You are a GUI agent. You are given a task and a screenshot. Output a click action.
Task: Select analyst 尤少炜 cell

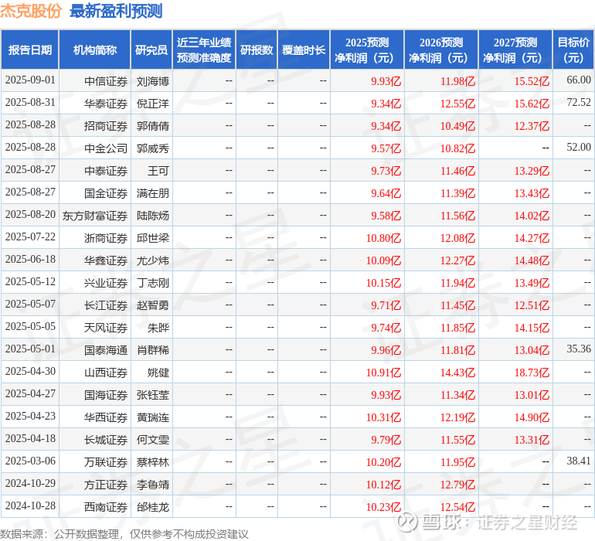[x=152, y=260]
